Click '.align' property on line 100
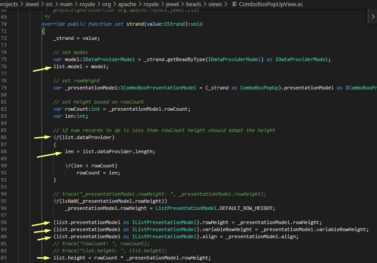 click(x=209, y=236)
